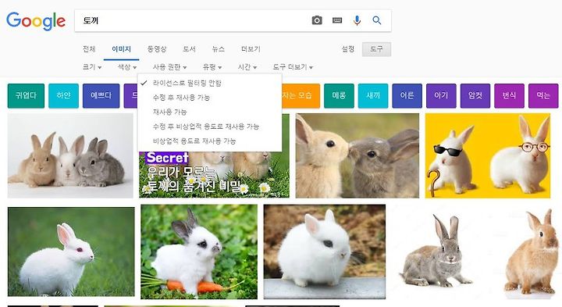Click the 먹는 suggestion chip
Viewport: 562px width, 307px height.
point(543,96)
